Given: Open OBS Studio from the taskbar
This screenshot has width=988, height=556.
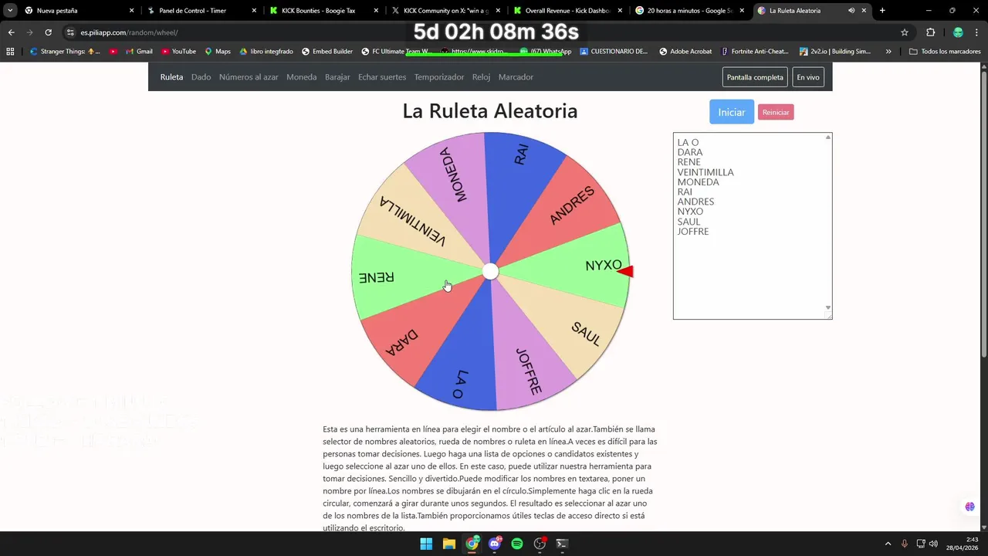Looking at the screenshot, I should (540, 544).
